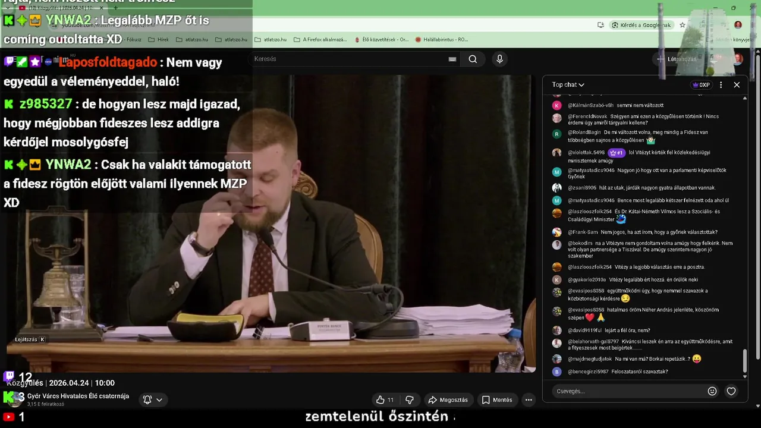
Task: Start voice search with the microphone icon
Action: pyautogui.click(x=499, y=59)
